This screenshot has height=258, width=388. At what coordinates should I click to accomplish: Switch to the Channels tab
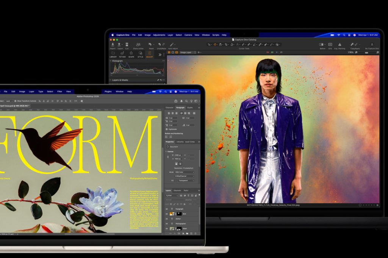pyautogui.click(x=177, y=190)
